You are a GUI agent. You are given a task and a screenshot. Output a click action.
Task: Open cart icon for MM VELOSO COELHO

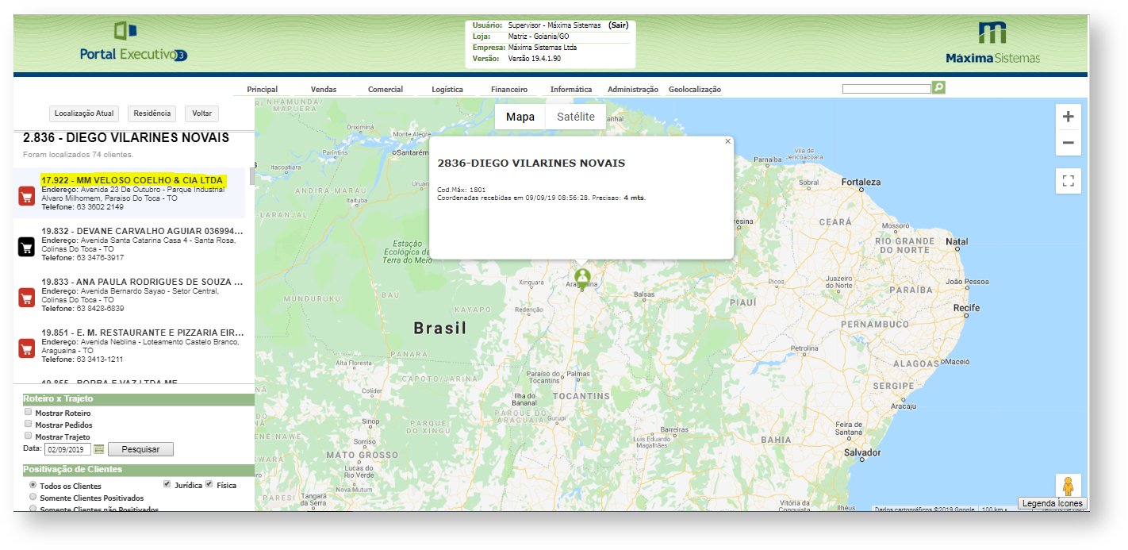click(26, 196)
